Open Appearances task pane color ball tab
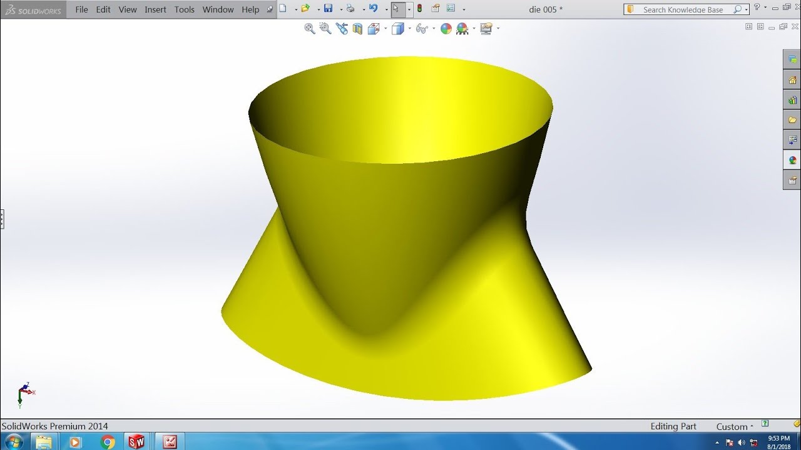Image resolution: width=801 pixels, height=450 pixels. (793, 159)
